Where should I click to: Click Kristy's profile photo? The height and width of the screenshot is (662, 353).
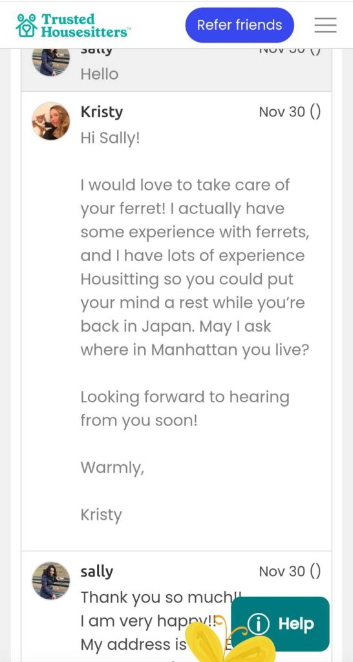[x=50, y=121]
